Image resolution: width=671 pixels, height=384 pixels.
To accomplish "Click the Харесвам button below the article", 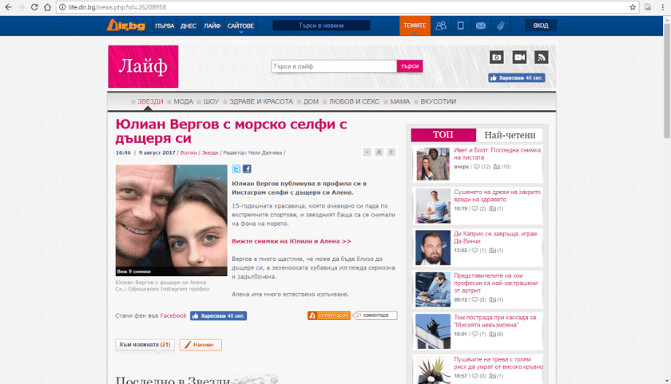I will pyautogui.click(x=218, y=316).
